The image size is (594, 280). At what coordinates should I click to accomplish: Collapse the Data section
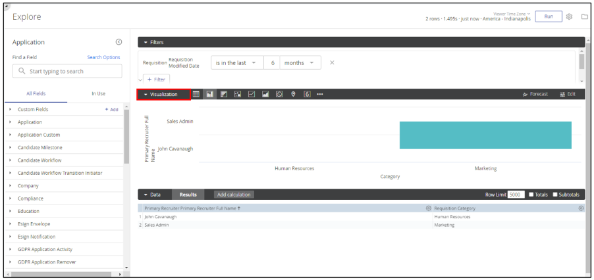coord(146,195)
